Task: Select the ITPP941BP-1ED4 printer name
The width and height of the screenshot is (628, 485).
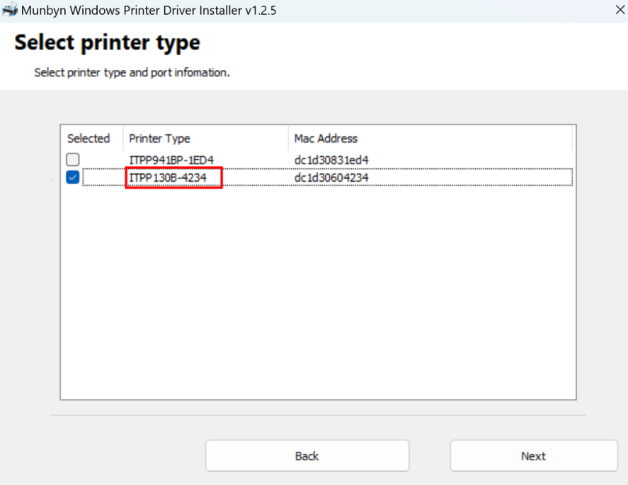Action: pos(171,160)
